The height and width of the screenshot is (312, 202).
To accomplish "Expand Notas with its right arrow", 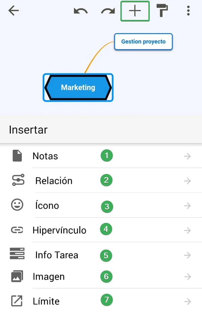I will tap(187, 156).
